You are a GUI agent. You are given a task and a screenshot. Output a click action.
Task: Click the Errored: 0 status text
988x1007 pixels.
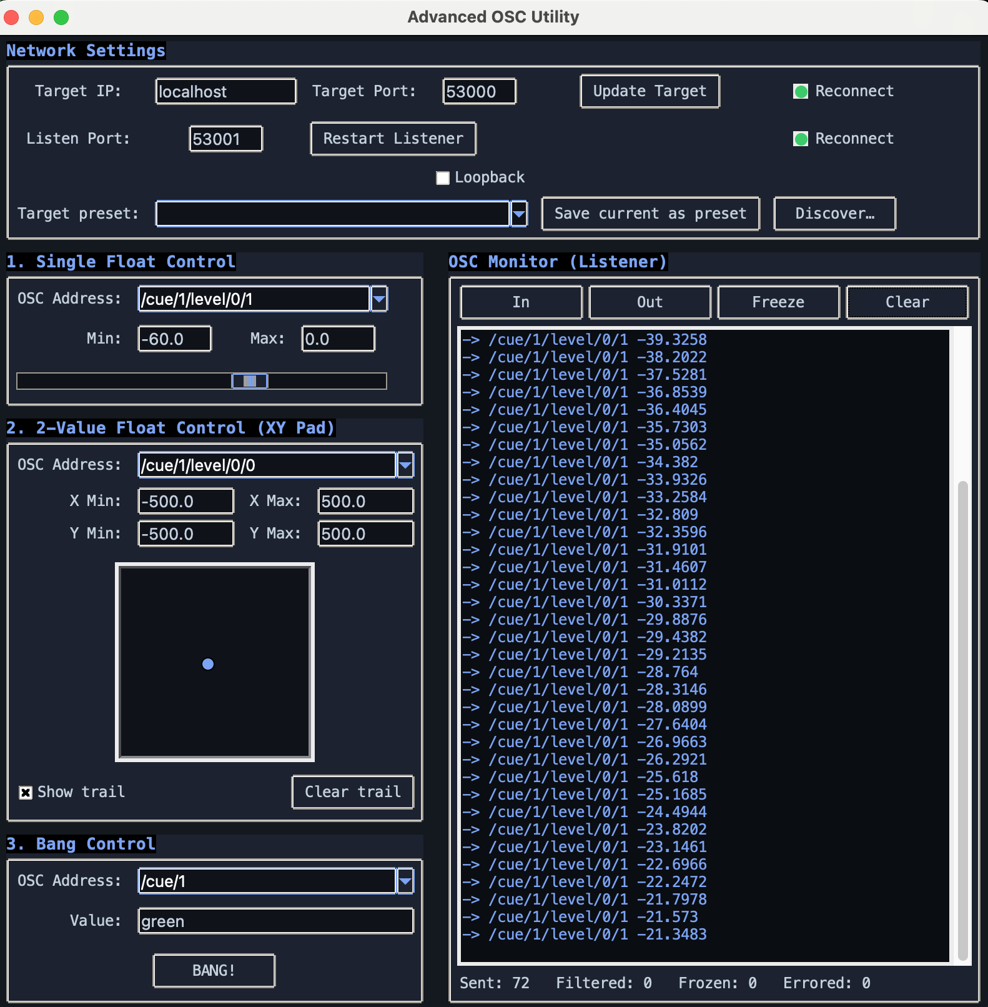827,983
